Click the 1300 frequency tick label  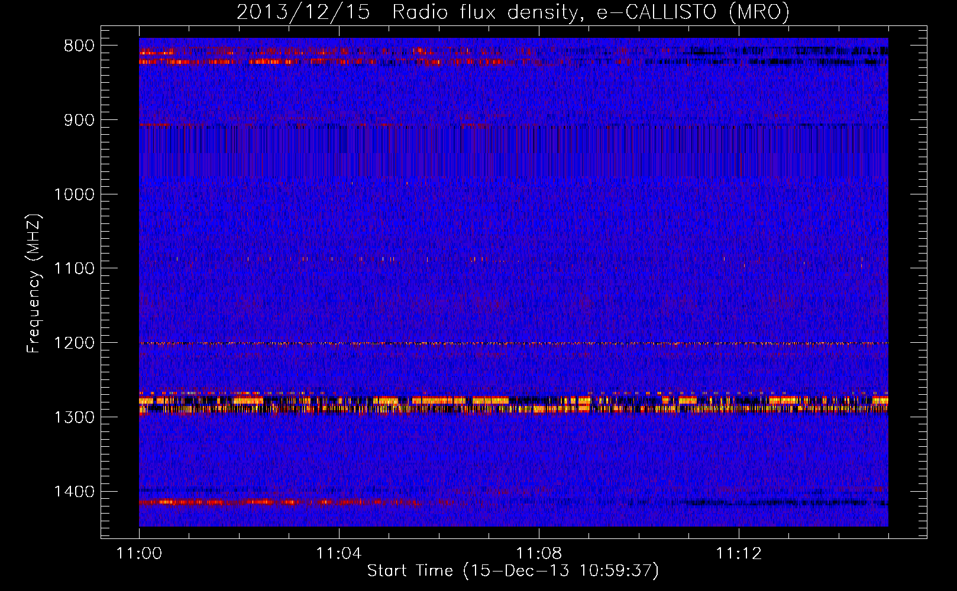(x=74, y=417)
